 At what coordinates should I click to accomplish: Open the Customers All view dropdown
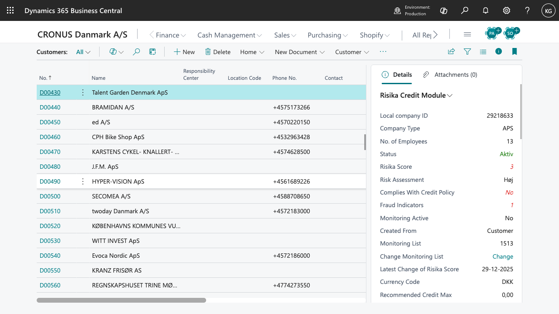(83, 52)
